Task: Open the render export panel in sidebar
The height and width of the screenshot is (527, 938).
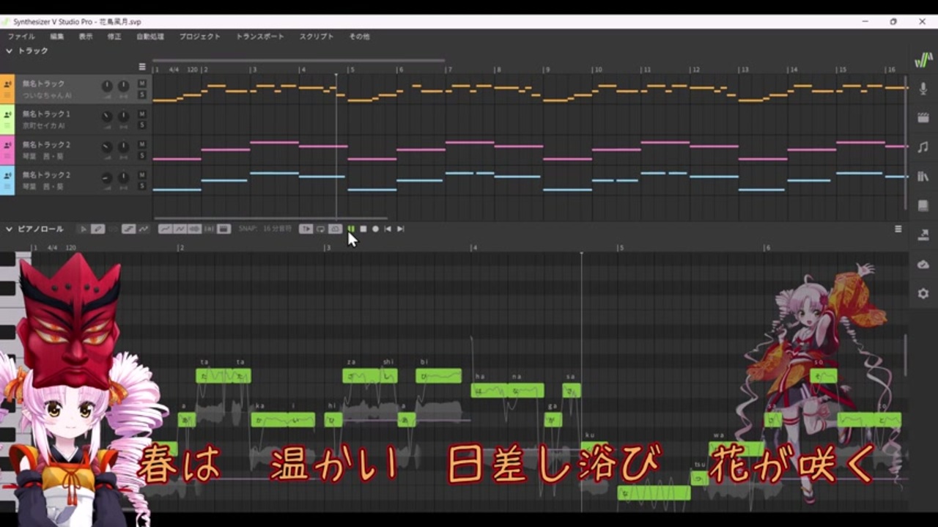Action: coord(923,235)
